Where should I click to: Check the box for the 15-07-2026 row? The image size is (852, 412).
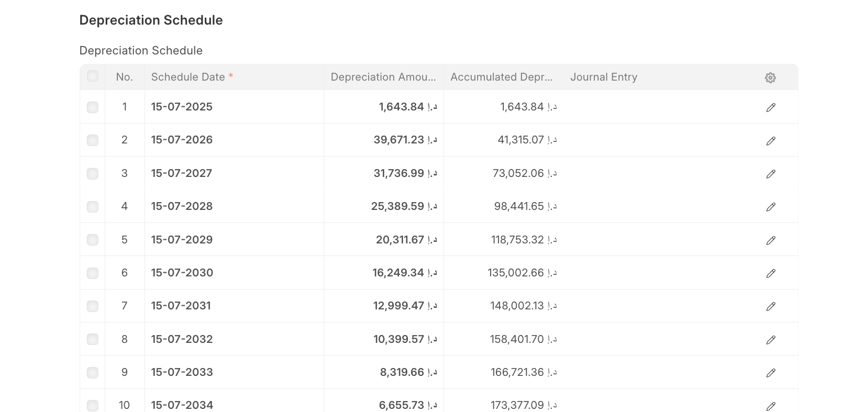tap(93, 140)
